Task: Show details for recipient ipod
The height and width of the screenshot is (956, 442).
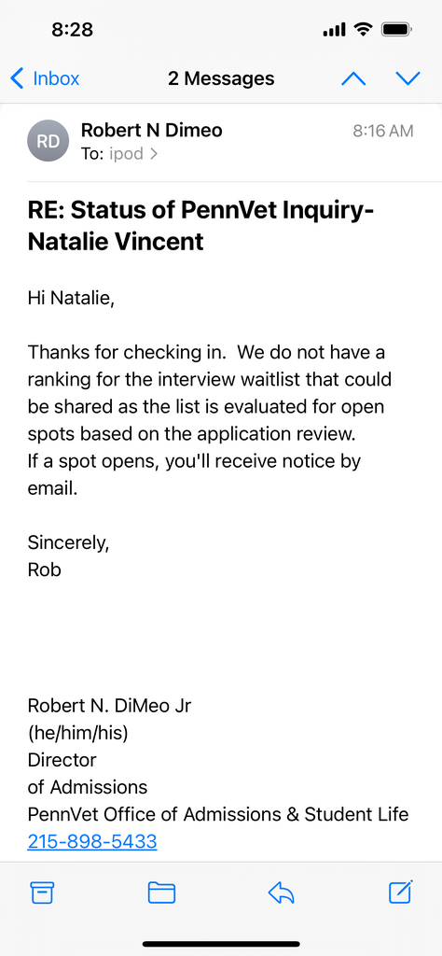Action: (x=126, y=154)
